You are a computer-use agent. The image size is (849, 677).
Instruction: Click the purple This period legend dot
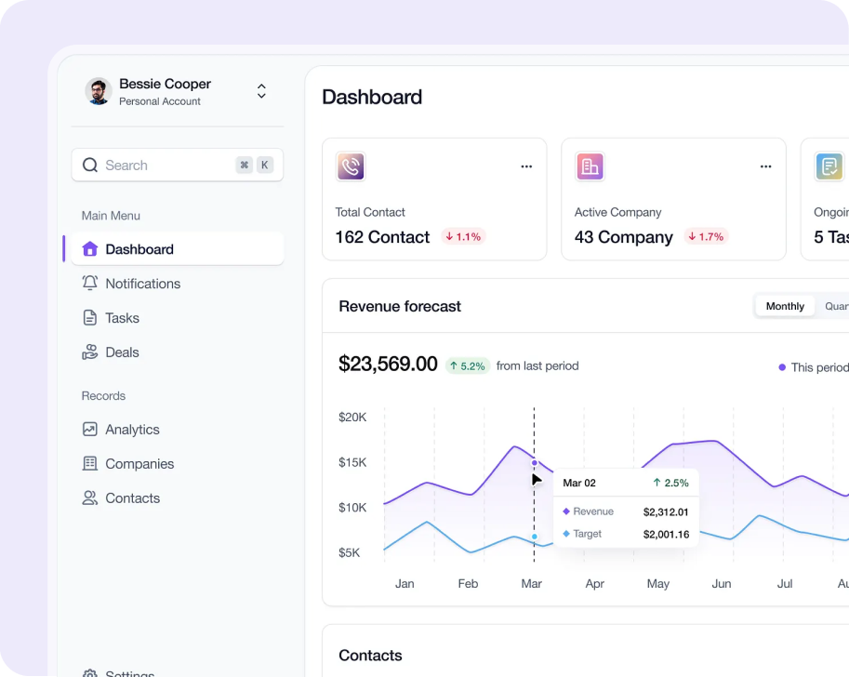click(782, 367)
